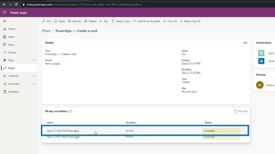The image size is (275, 154).
Task: Click the Duration column header
Action: [131, 122]
